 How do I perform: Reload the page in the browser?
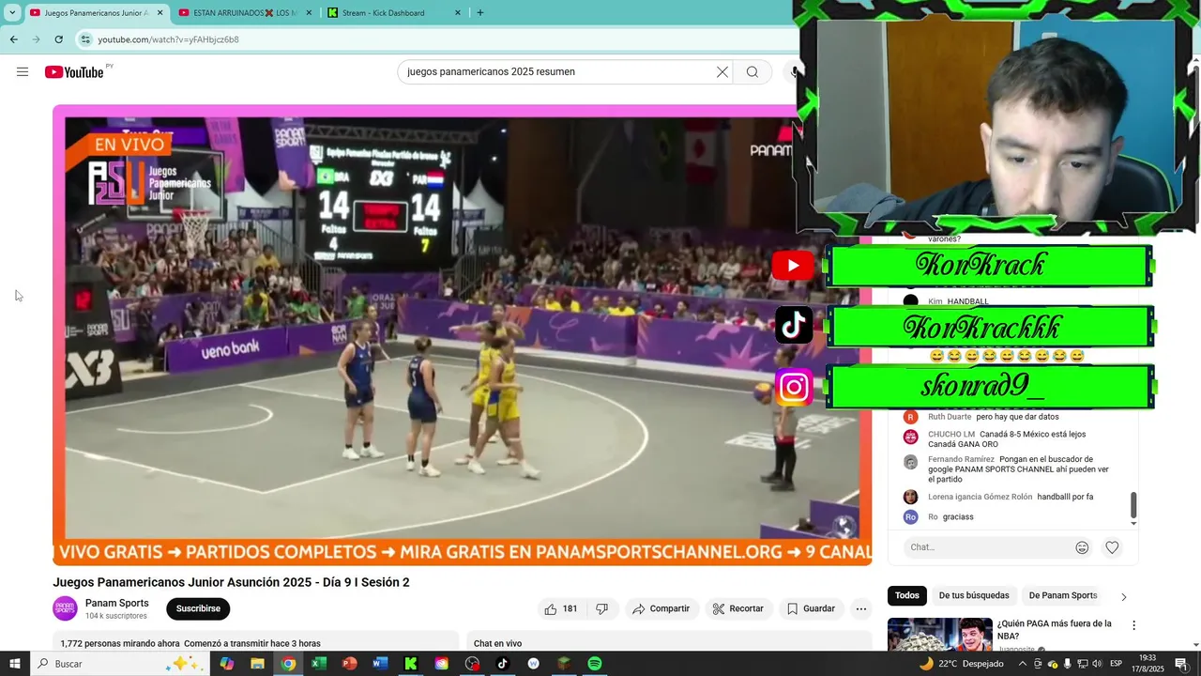(59, 39)
